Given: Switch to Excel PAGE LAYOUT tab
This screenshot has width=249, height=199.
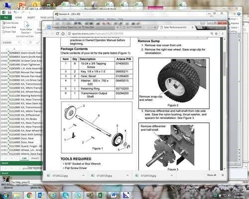Looking at the screenshot, I should [47, 17].
